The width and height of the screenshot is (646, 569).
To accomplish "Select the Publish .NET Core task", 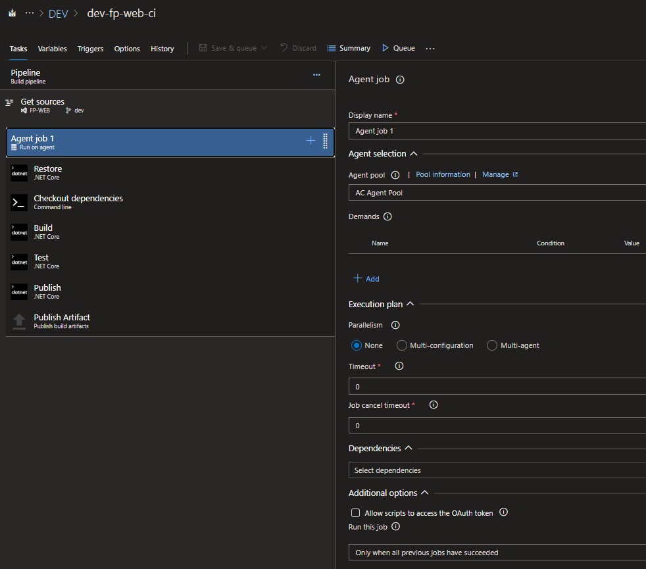I will 170,291.
